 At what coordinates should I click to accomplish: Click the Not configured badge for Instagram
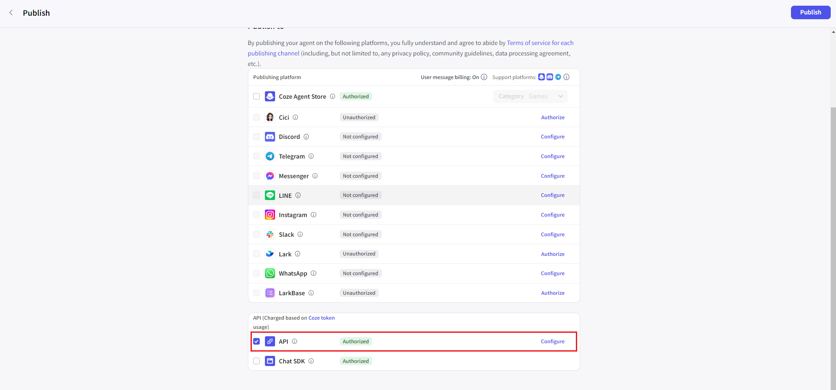(360, 215)
